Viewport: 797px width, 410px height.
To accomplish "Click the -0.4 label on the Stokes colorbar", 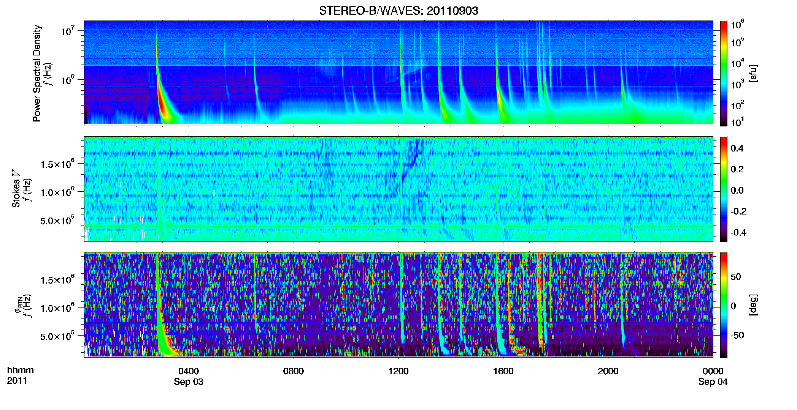I will click(x=738, y=232).
